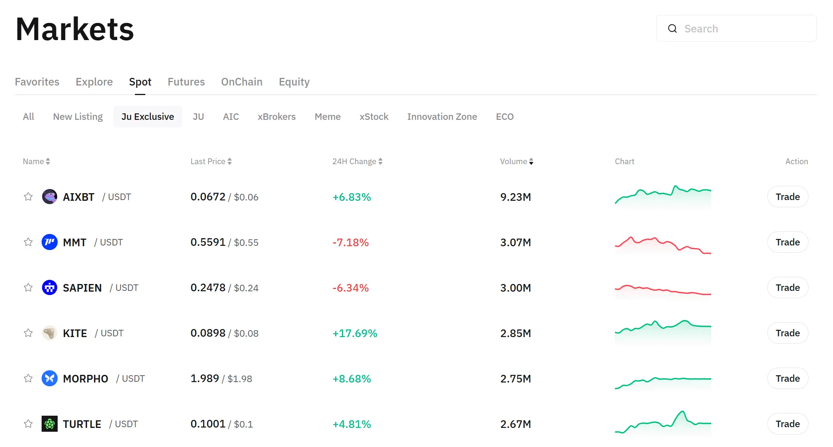The height and width of the screenshot is (447, 833).
Task: Sort the list by Volume column
Action: coord(517,161)
